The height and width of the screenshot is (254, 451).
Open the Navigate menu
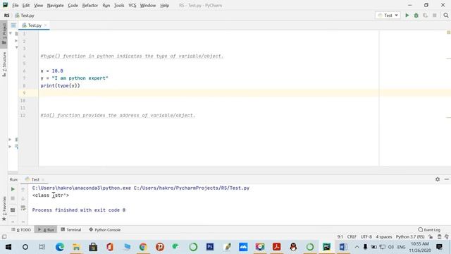click(55, 6)
